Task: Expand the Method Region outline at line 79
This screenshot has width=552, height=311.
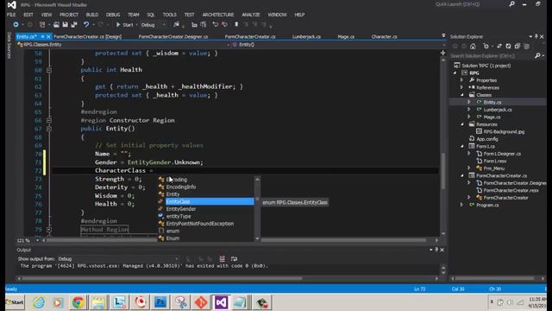Action: point(49,230)
